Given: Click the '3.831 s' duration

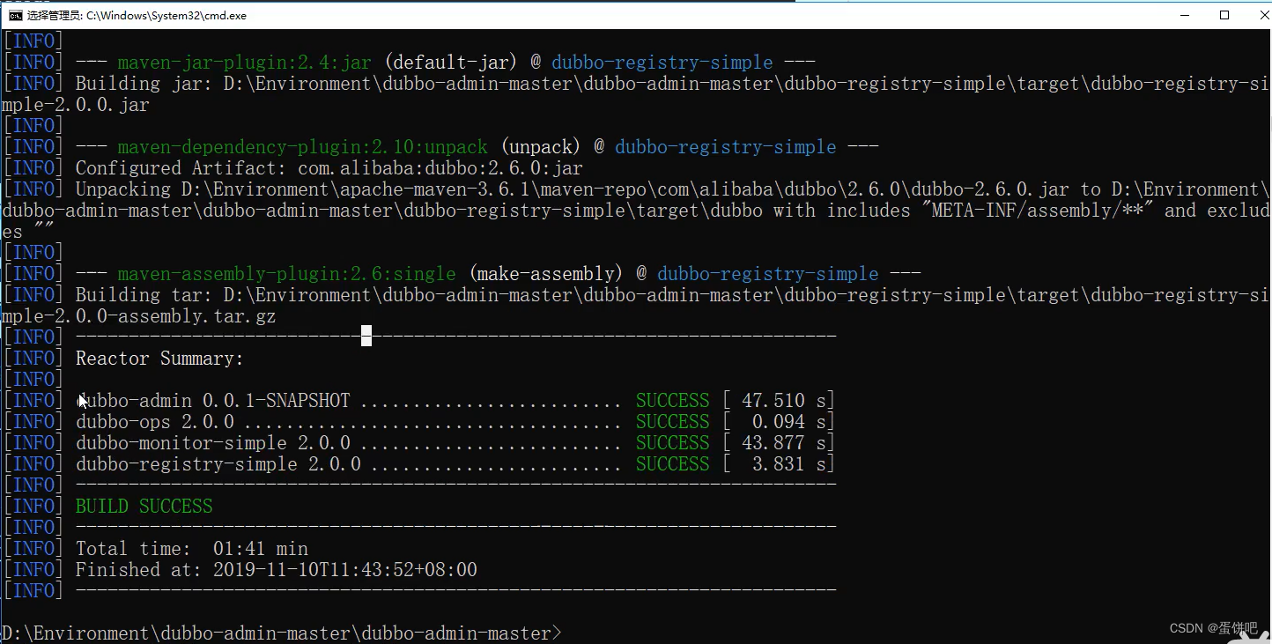Looking at the screenshot, I should point(789,464).
